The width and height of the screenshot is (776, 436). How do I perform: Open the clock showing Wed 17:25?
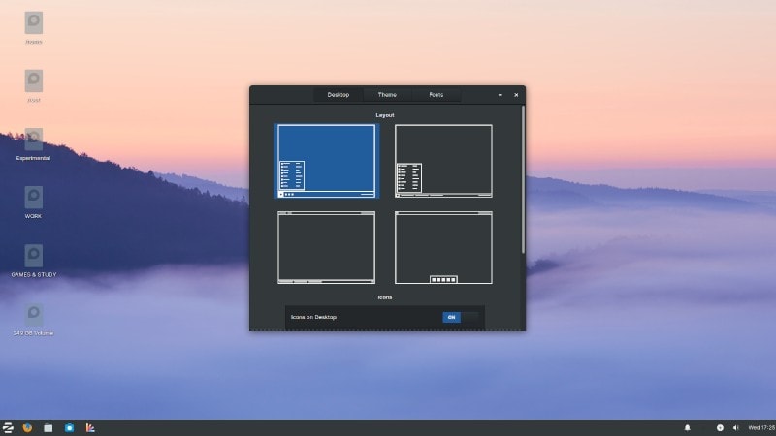pos(761,428)
